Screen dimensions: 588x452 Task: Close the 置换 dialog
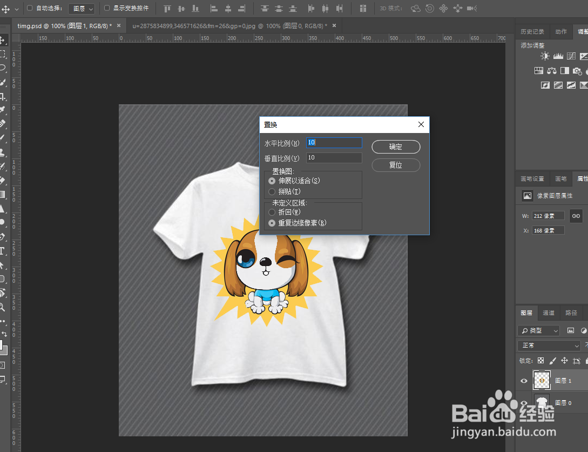pyautogui.click(x=421, y=125)
